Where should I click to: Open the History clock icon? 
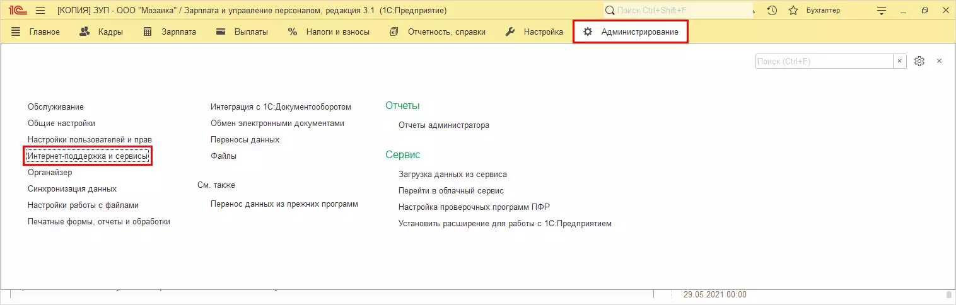click(x=772, y=11)
